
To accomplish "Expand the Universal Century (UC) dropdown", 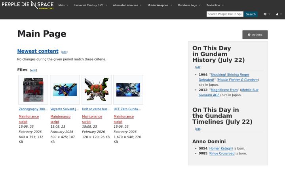I will [x=91, y=5].
